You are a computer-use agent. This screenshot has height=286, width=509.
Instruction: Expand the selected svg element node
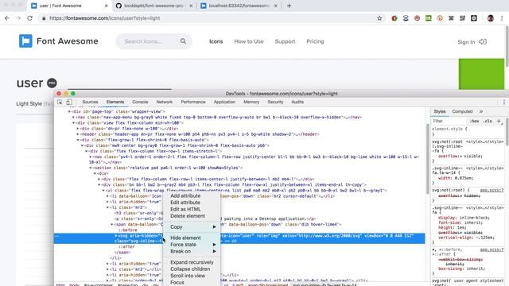pos(116,236)
